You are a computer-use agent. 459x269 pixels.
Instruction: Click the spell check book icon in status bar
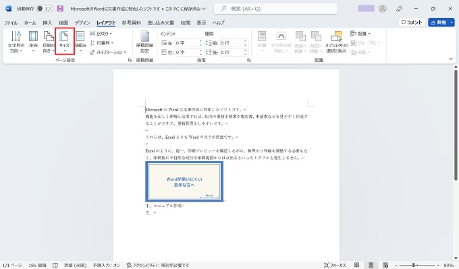pyautogui.click(x=55, y=265)
